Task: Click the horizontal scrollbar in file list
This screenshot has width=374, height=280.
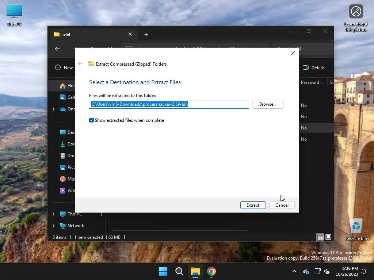Action: (180, 230)
